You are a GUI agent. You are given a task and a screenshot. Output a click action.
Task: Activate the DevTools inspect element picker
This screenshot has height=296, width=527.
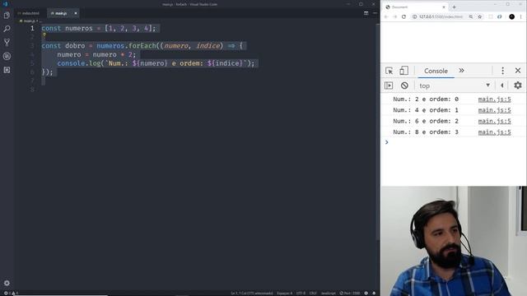(x=389, y=71)
